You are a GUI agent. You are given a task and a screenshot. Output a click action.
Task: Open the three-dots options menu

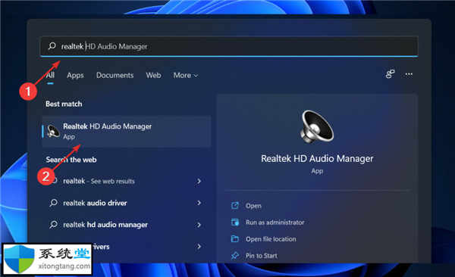click(409, 74)
